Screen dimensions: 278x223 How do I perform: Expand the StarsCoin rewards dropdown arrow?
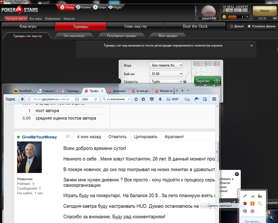pos(247,17)
